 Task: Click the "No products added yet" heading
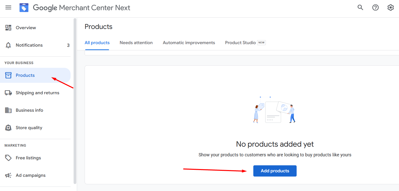point(275,144)
